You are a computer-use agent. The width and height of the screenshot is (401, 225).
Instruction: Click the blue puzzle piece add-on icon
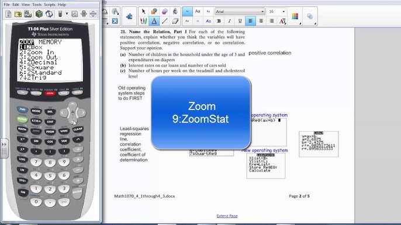tap(129, 16)
